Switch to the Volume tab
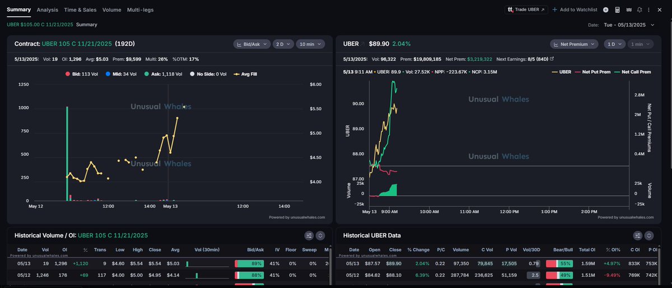The image size is (672, 288). tap(112, 10)
